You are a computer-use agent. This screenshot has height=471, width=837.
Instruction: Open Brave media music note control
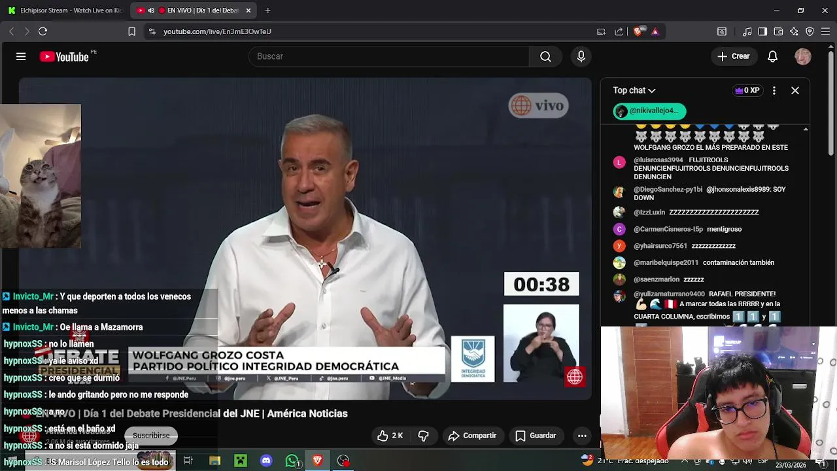coord(747,31)
